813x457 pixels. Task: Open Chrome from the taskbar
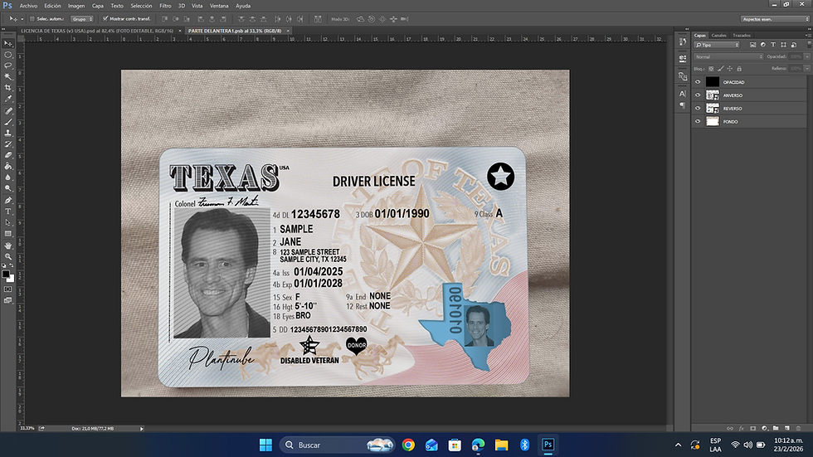(408, 445)
